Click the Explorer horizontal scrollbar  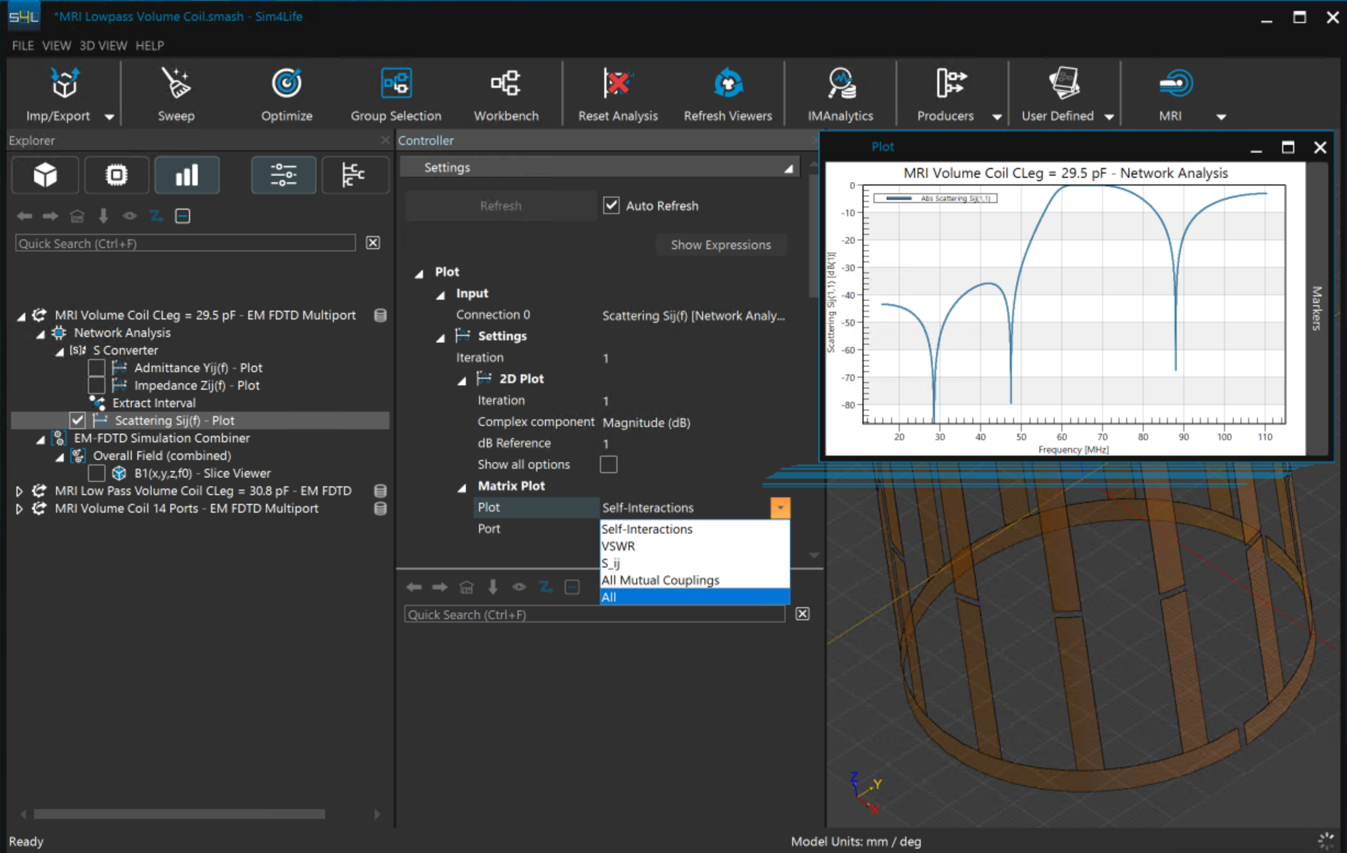pyautogui.click(x=179, y=814)
